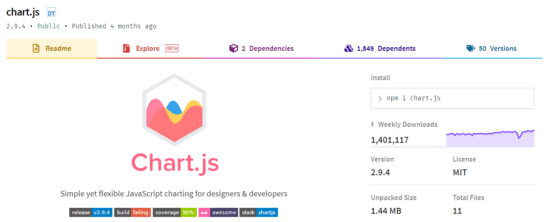Viewport: 550px width, 222px height.
Task: Open the Readme tab
Action: [x=51, y=49]
